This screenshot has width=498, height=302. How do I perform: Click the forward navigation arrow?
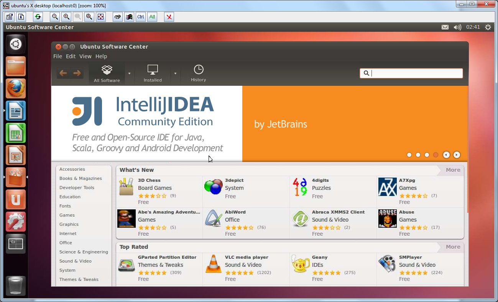(77, 73)
